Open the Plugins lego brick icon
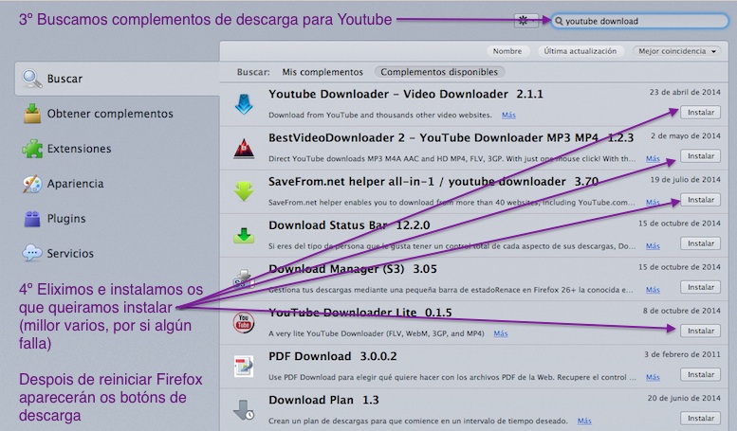737x431 pixels. pyautogui.click(x=32, y=219)
